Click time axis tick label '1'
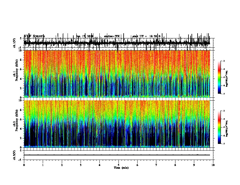 [43, 165]
